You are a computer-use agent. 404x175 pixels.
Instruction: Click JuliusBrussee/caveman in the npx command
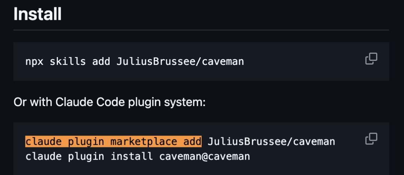point(180,61)
